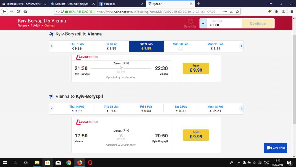The height and width of the screenshot is (167, 296).
Task: Show later outbound dates with right chevron
Action: 241,46
